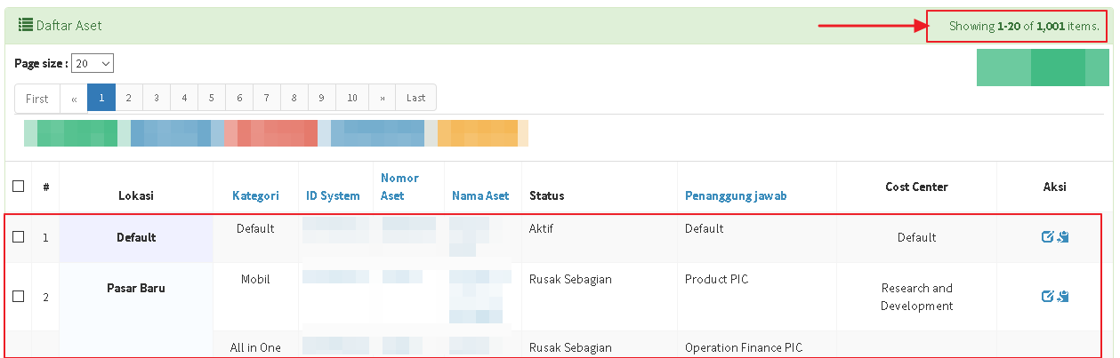
Task: Sort by the Penanggung jawab column
Action: point(735,195)
